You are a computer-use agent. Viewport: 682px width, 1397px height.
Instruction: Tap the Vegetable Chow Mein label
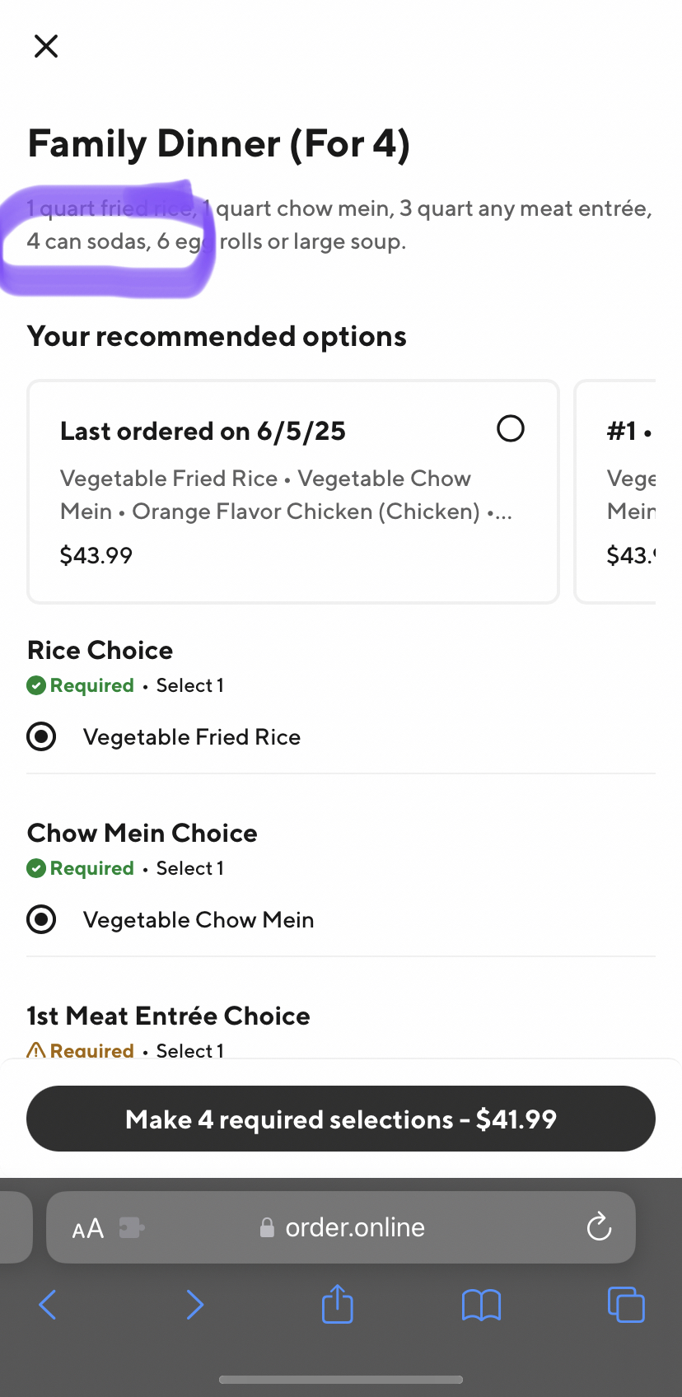[199, 920]
